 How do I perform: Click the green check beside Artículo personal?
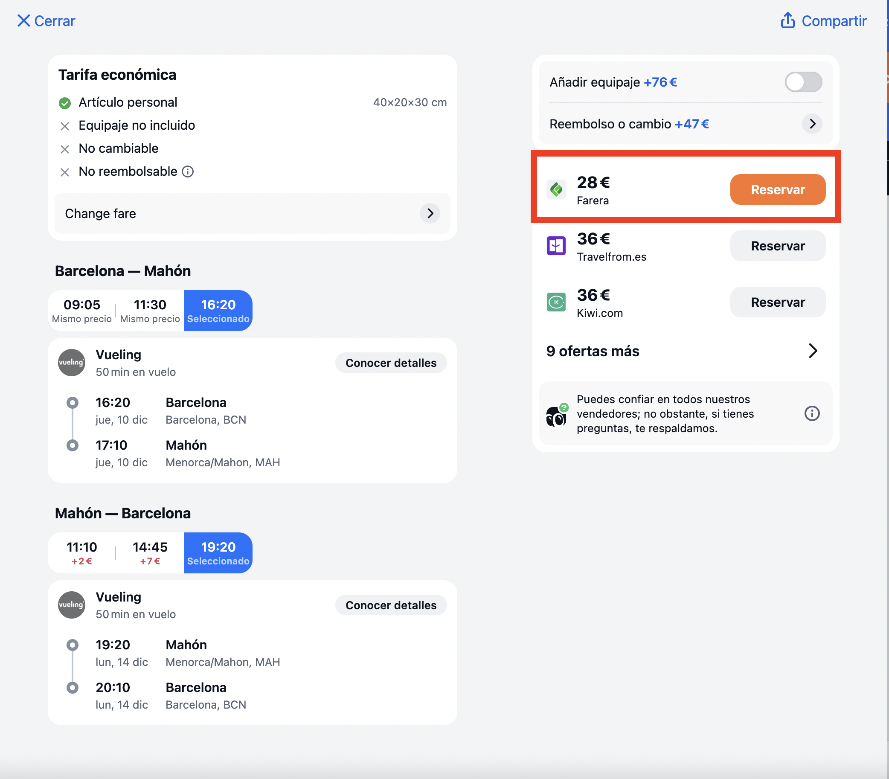tap(65, 103)
